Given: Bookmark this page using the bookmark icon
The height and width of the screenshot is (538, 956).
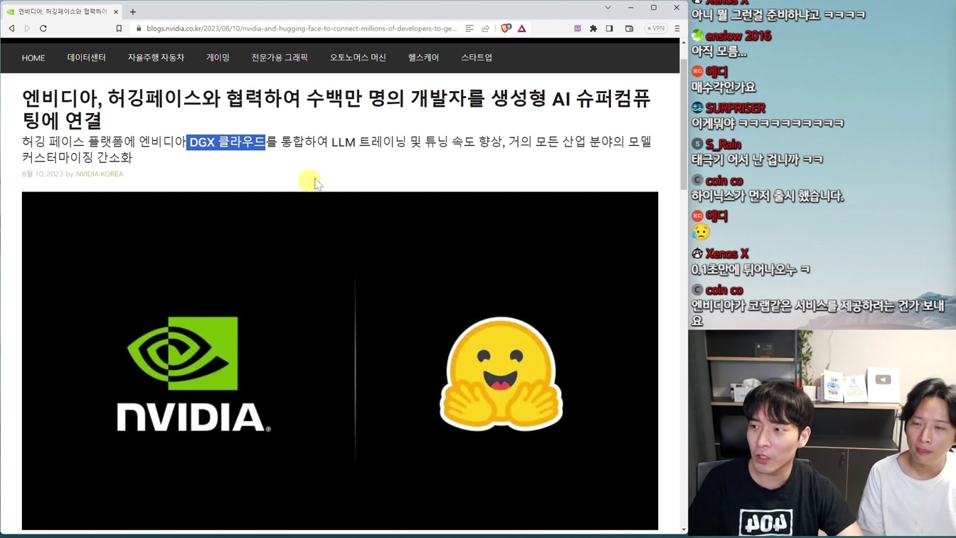Looking at the screenshot, I should pyautogui.click(x=119, y=28).
